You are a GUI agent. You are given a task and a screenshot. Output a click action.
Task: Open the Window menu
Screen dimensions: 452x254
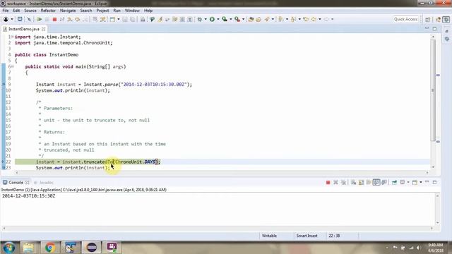point(132,11)
